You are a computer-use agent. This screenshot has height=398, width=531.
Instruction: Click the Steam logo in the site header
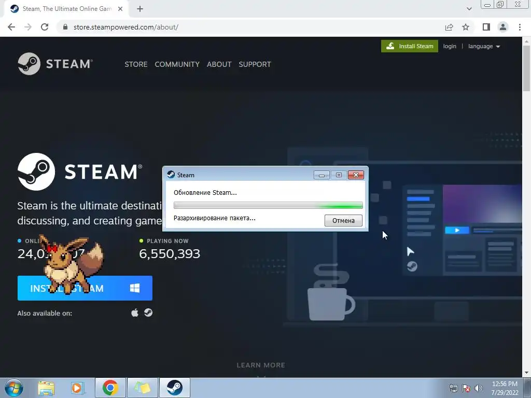pyautogui.click(x=55, y=64)
